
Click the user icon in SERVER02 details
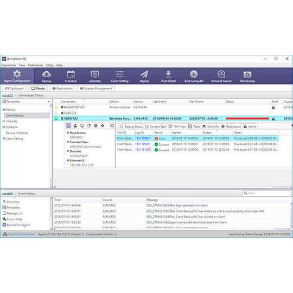tap(75, 126)
